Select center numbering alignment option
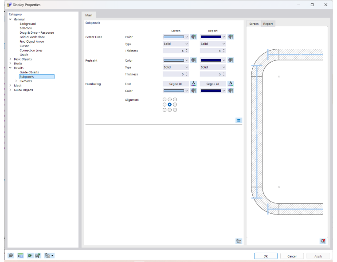The width and height of the screenshot is (337, 262). 170,105
